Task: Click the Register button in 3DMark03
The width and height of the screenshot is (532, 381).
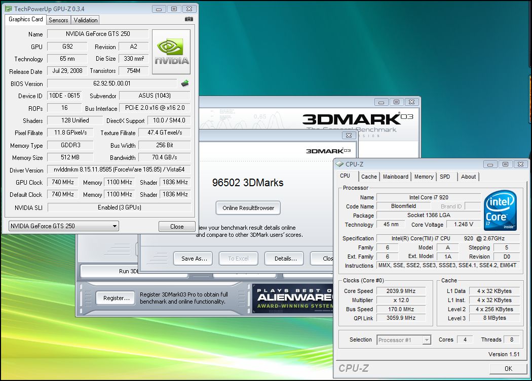Action: (116, 298)
